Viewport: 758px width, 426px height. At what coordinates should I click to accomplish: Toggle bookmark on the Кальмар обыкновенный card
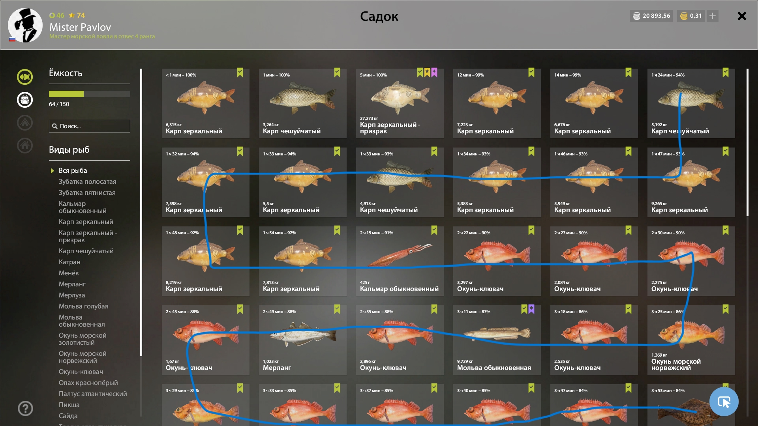(434, 230)
